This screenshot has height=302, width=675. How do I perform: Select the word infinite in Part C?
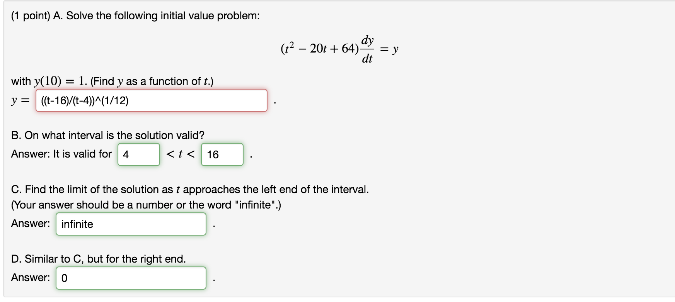pos(77,224)
